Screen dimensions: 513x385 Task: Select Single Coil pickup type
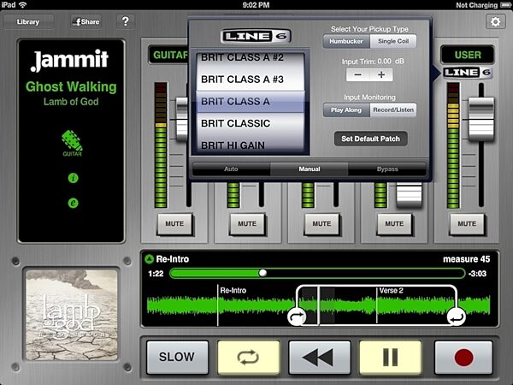coord(393,41)
